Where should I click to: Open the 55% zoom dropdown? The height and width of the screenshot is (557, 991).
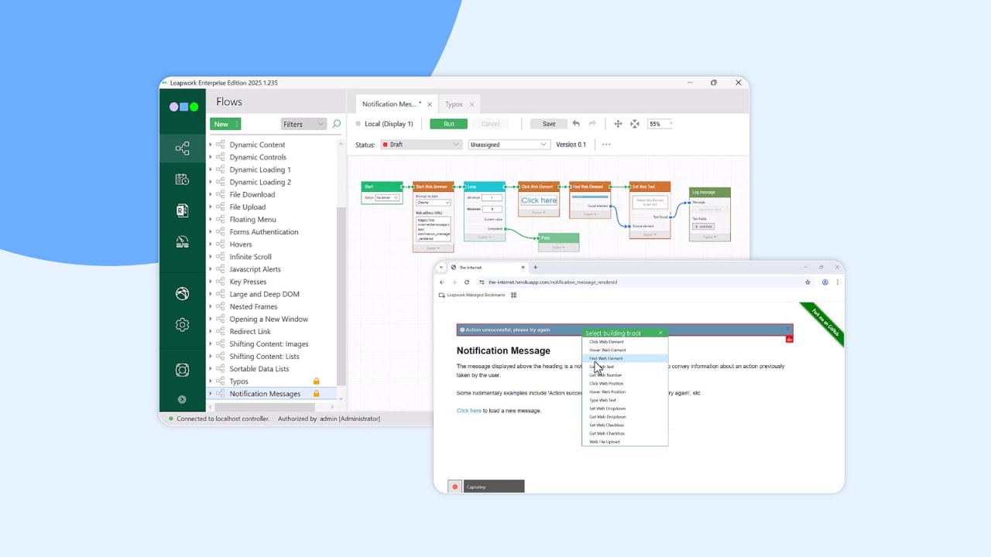(660, 124)
